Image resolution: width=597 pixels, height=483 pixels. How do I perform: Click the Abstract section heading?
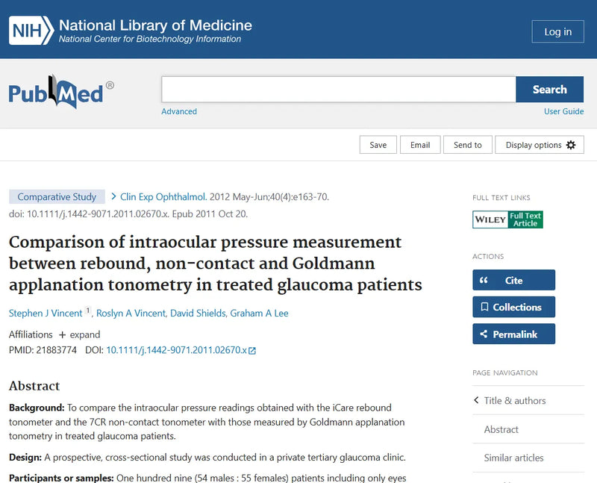click(34, 385)
